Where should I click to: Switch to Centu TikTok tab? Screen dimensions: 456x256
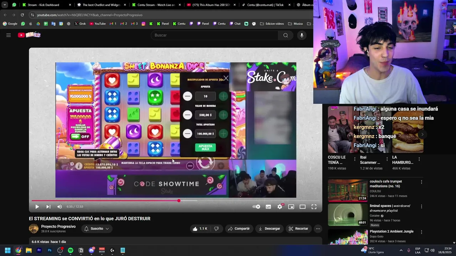pos(265,5)
